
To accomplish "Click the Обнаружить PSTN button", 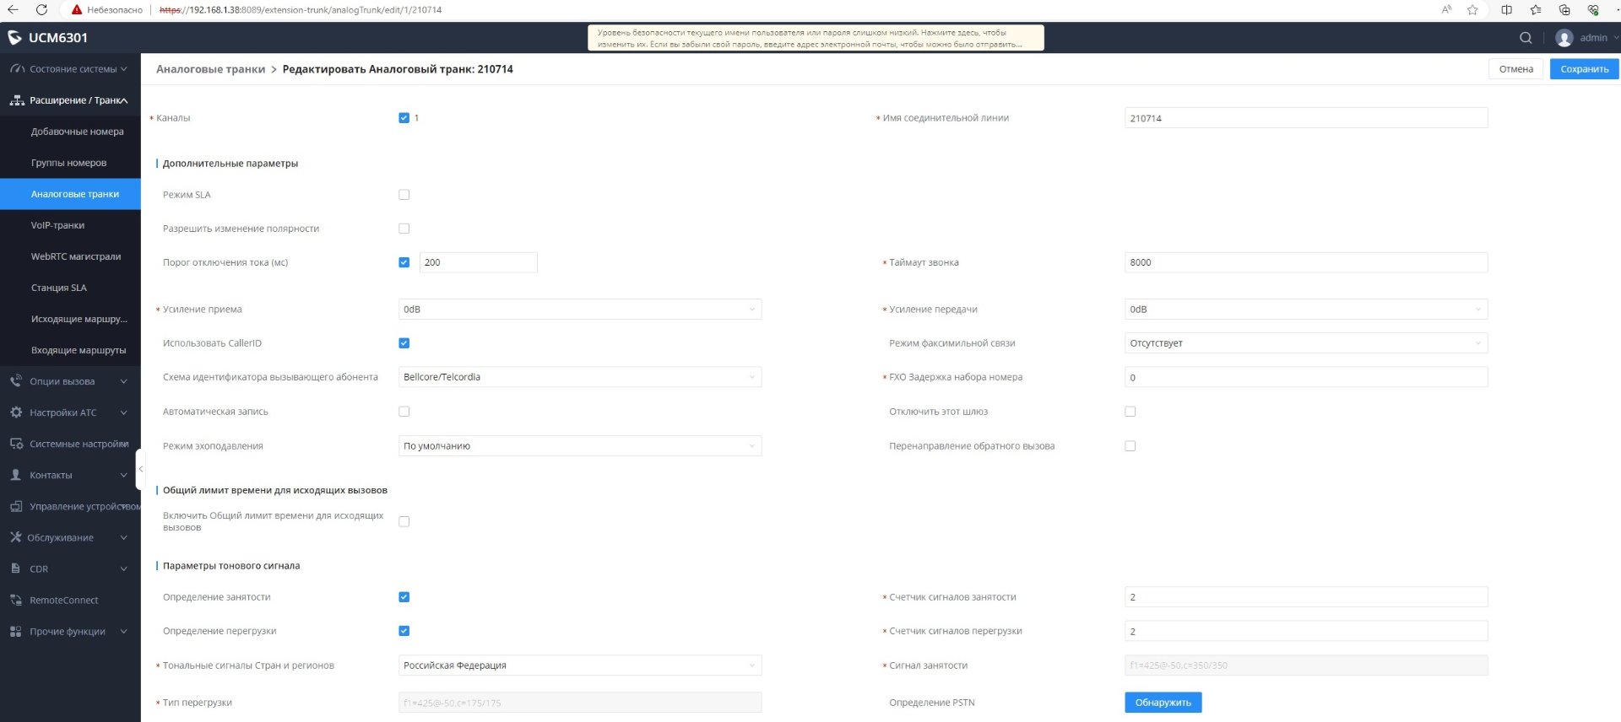I will point(1163,703).
